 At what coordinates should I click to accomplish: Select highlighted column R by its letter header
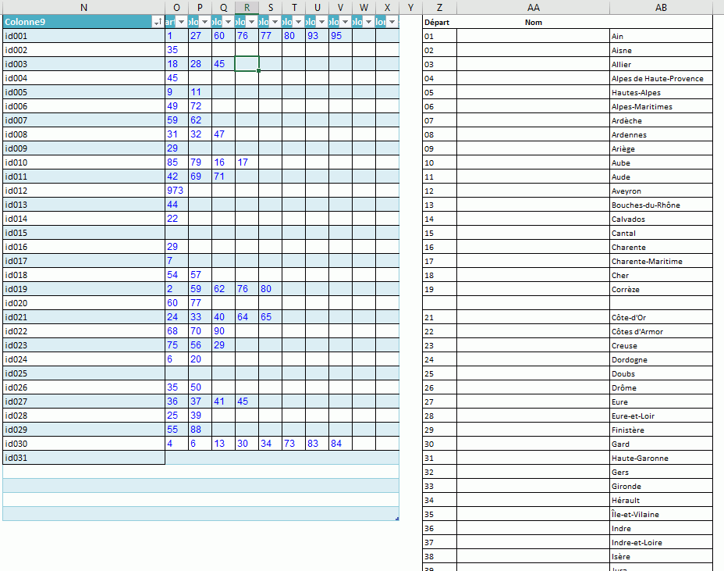(247, 7)
